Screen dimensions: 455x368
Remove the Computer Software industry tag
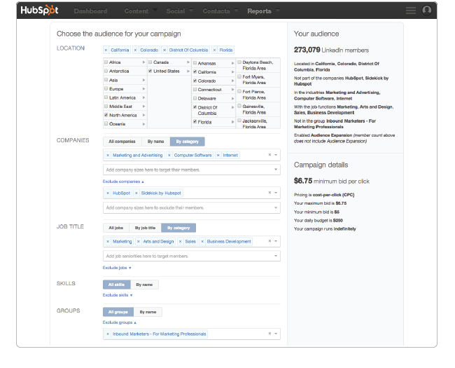point(170,155)
